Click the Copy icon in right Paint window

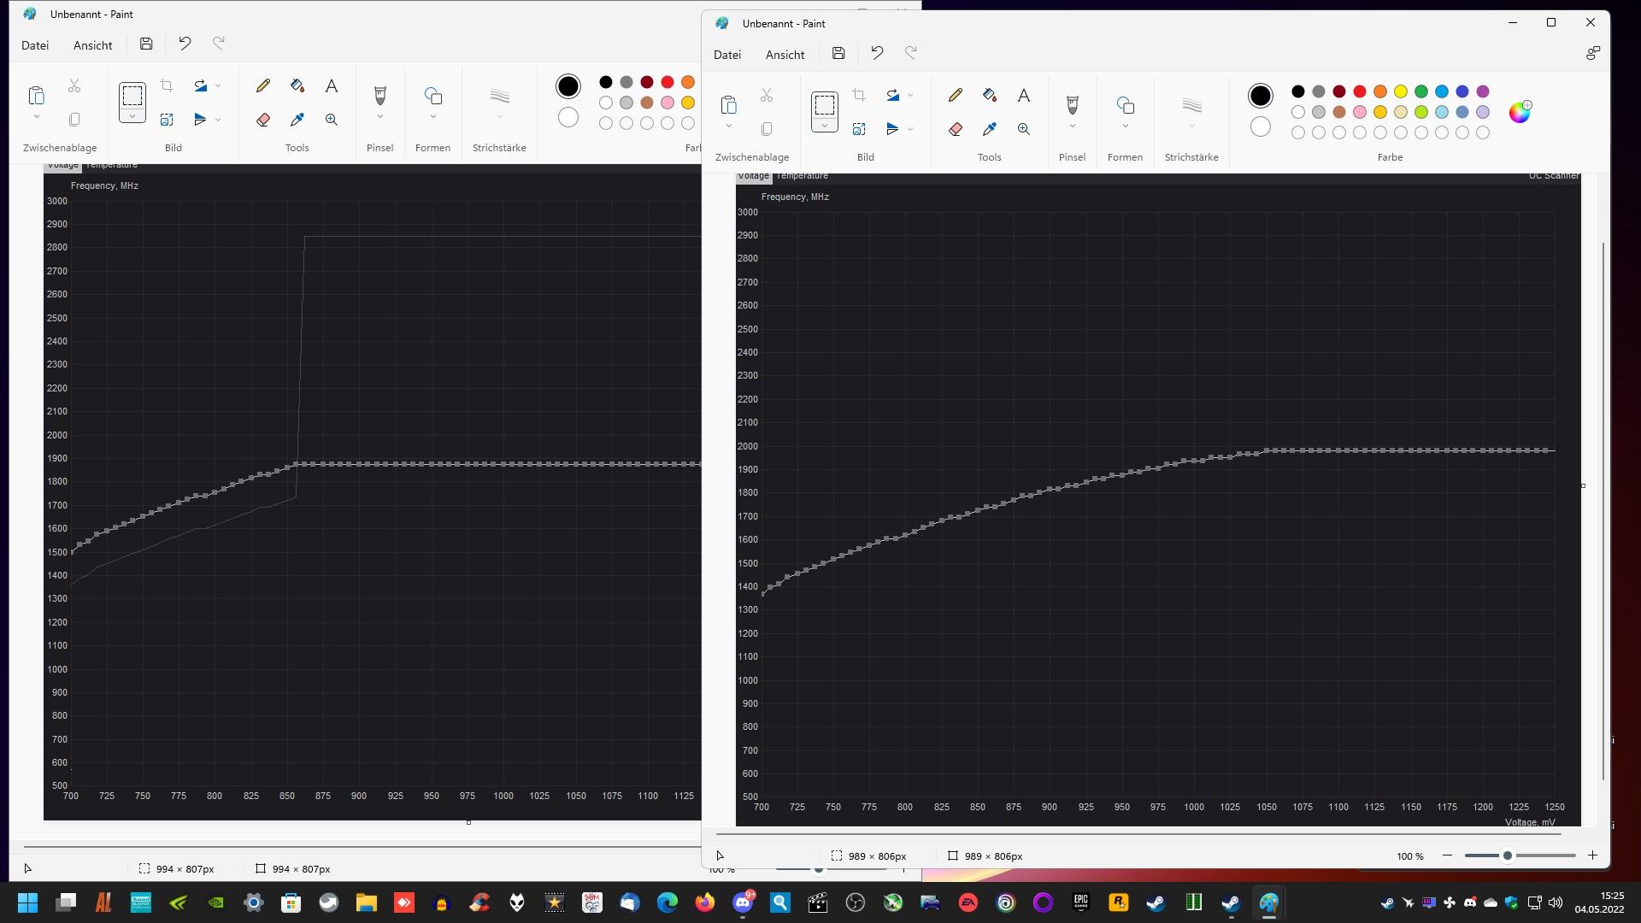pyautogui.click(x=767, y=129)
